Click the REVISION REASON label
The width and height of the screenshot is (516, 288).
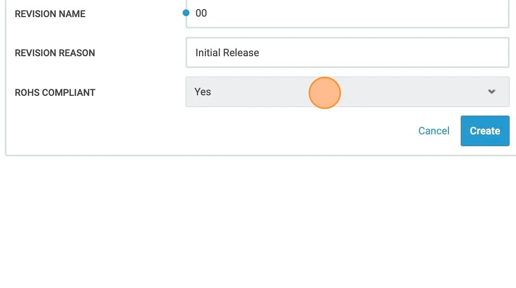click(x=55, y=53)
